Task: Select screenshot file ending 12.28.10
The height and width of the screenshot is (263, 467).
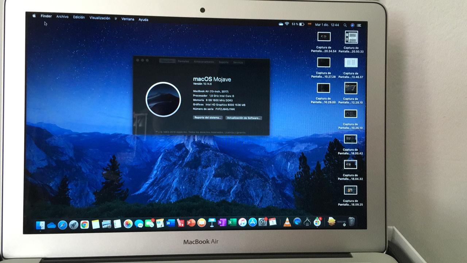Action: pos(351,88)
